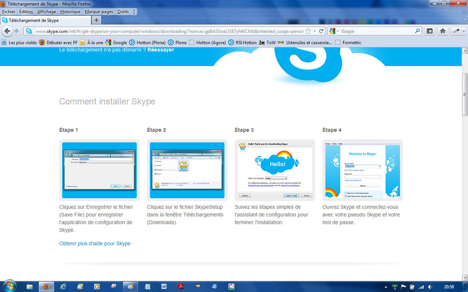Open the Affichage menu
Screen dimensions: 468x292
pyautogui.click(x=46, y=12)
